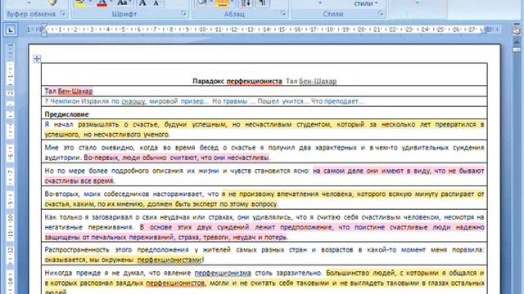This screenshot has width=524, height=294.
Task: Click the text Чемпион Израиля
Action: point(79,101)
